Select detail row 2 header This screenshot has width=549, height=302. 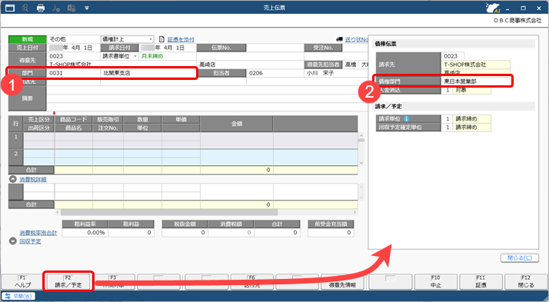[15, 157]
